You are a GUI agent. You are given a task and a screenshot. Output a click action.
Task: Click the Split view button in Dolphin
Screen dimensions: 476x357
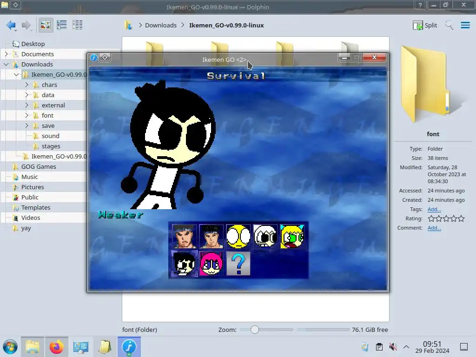click(x=425, y=25)
